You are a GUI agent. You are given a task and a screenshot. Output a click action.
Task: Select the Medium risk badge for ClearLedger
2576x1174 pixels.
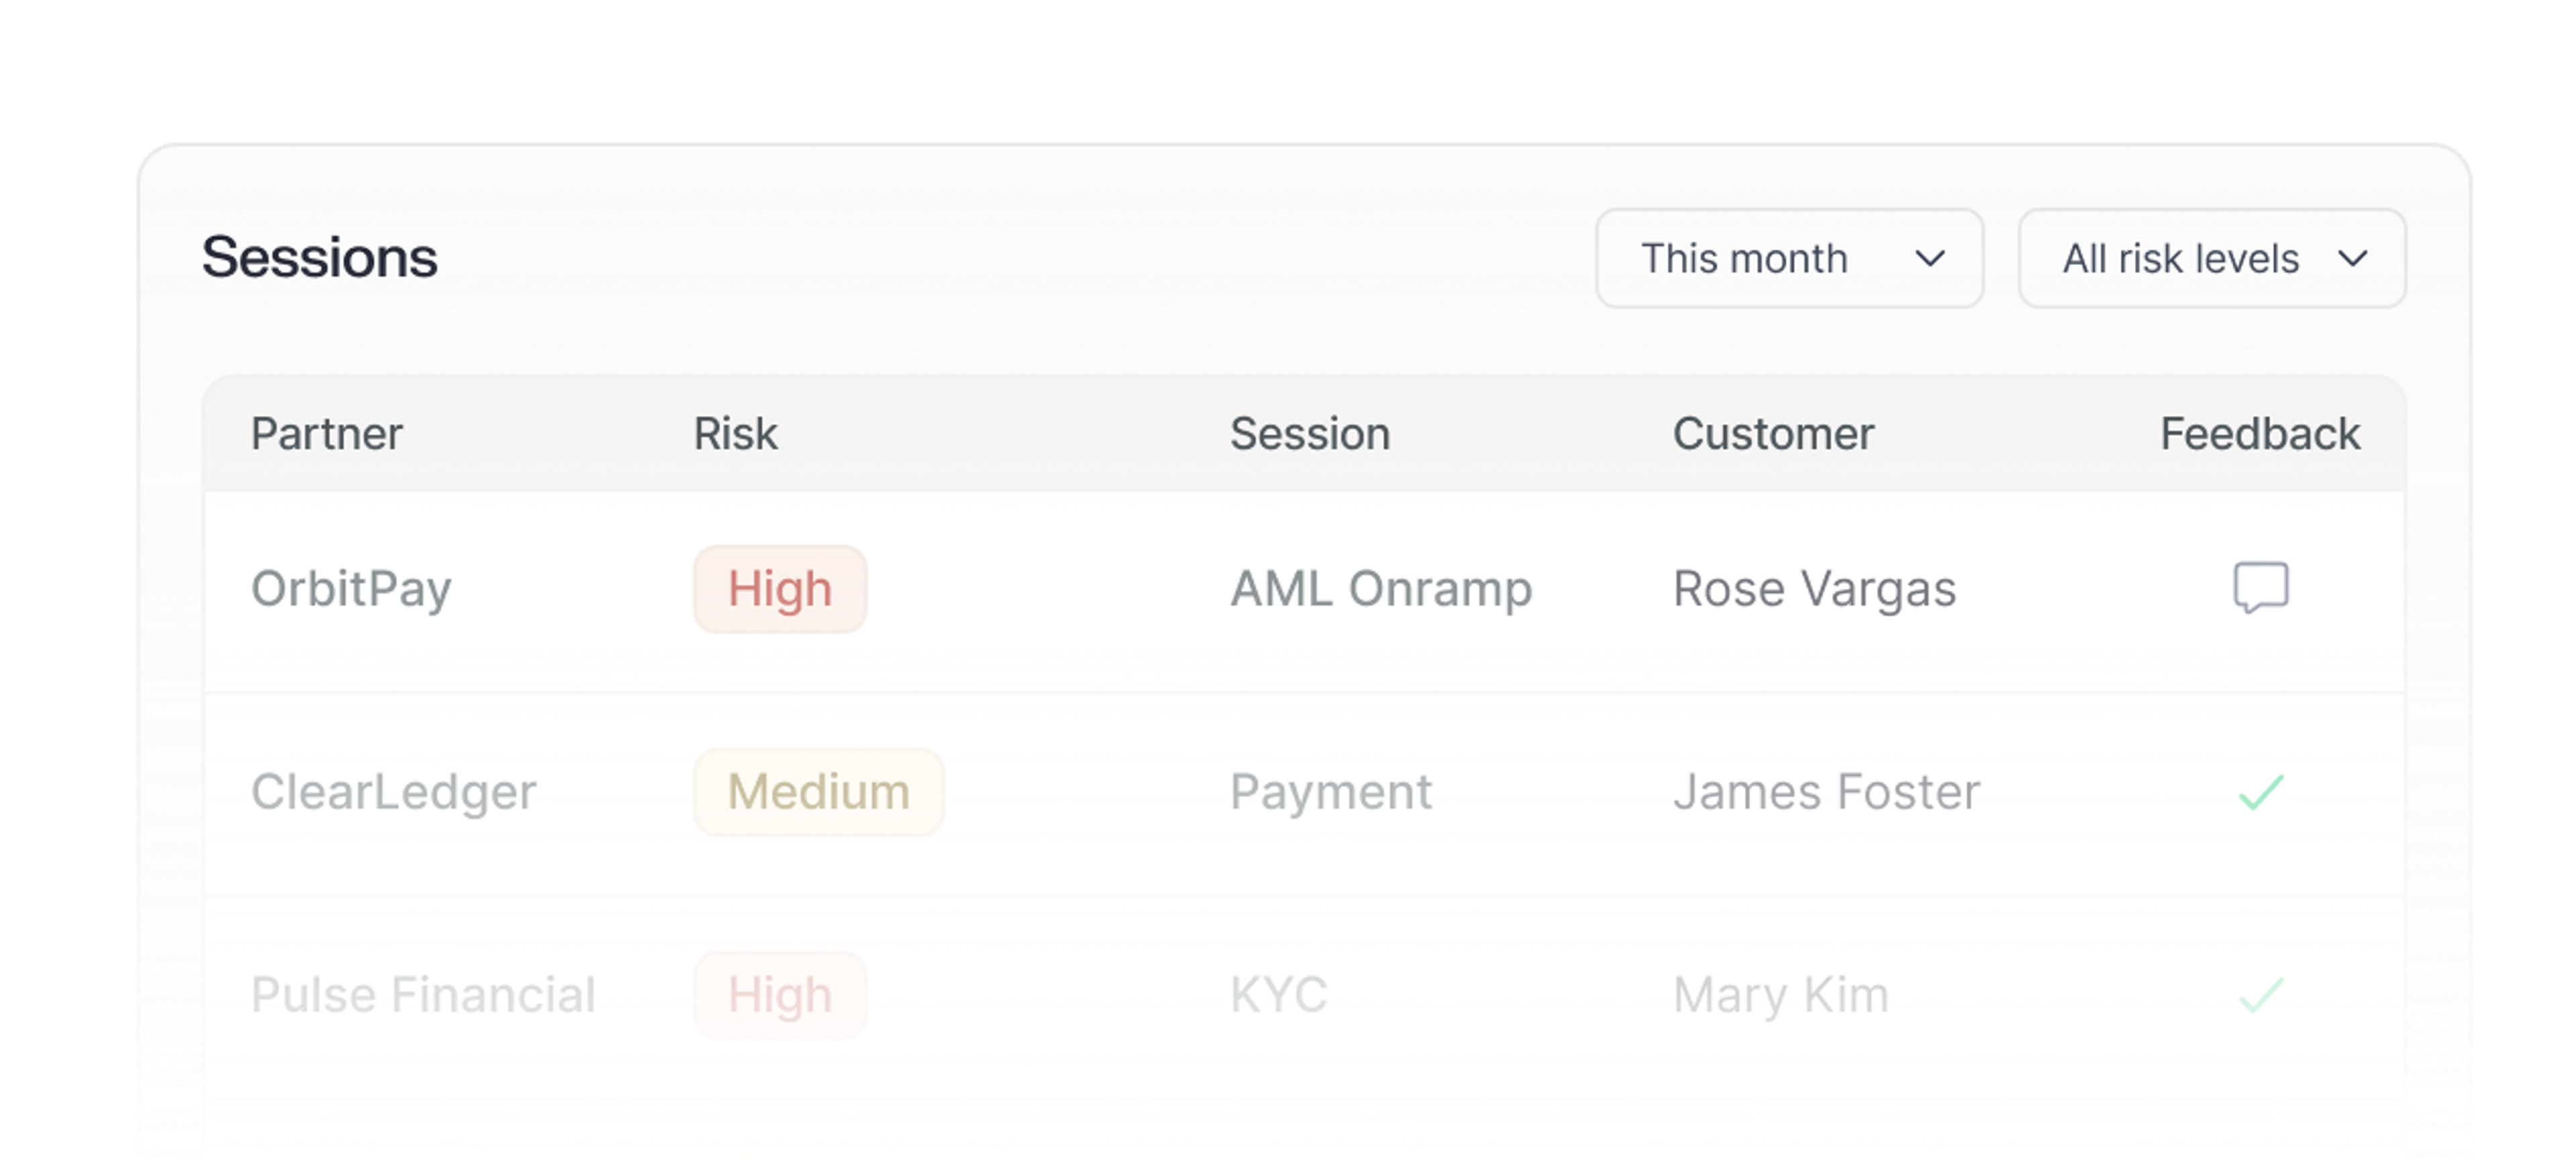818,791
